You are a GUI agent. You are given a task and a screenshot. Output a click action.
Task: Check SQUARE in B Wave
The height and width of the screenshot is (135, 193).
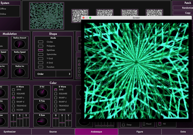[x=56, y=94]
